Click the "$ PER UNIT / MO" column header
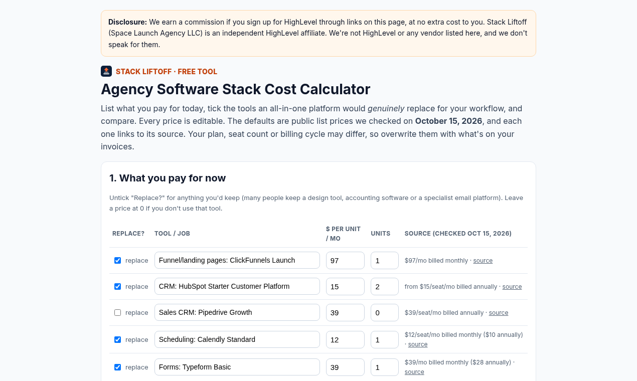The image size is (637, 381). (344, 234)
